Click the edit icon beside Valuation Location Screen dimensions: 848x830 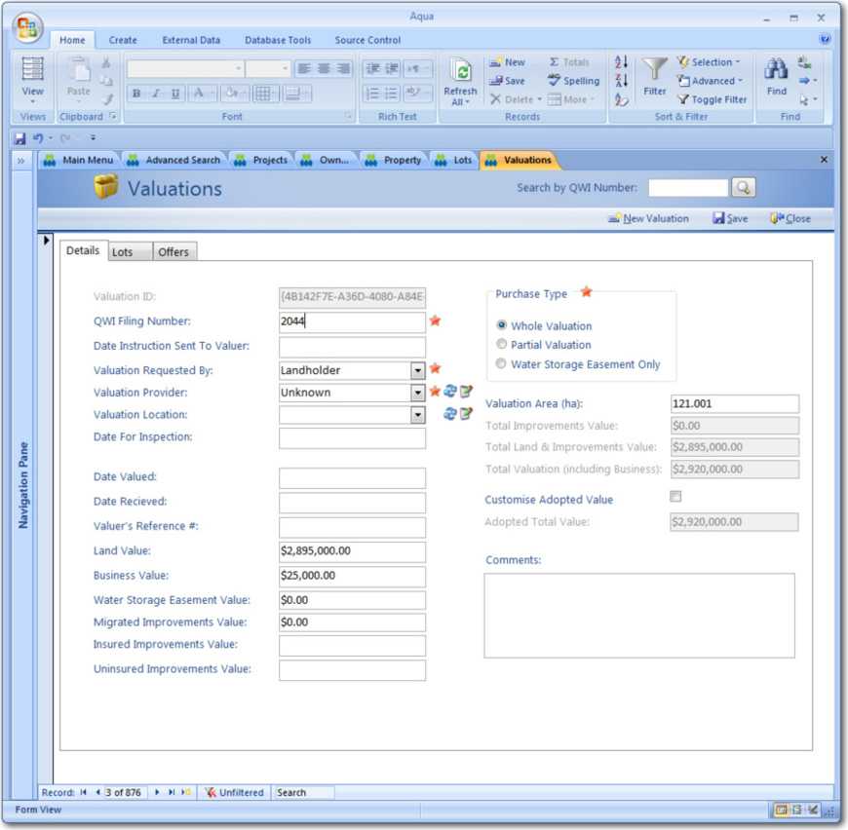(x=466, y=414)
